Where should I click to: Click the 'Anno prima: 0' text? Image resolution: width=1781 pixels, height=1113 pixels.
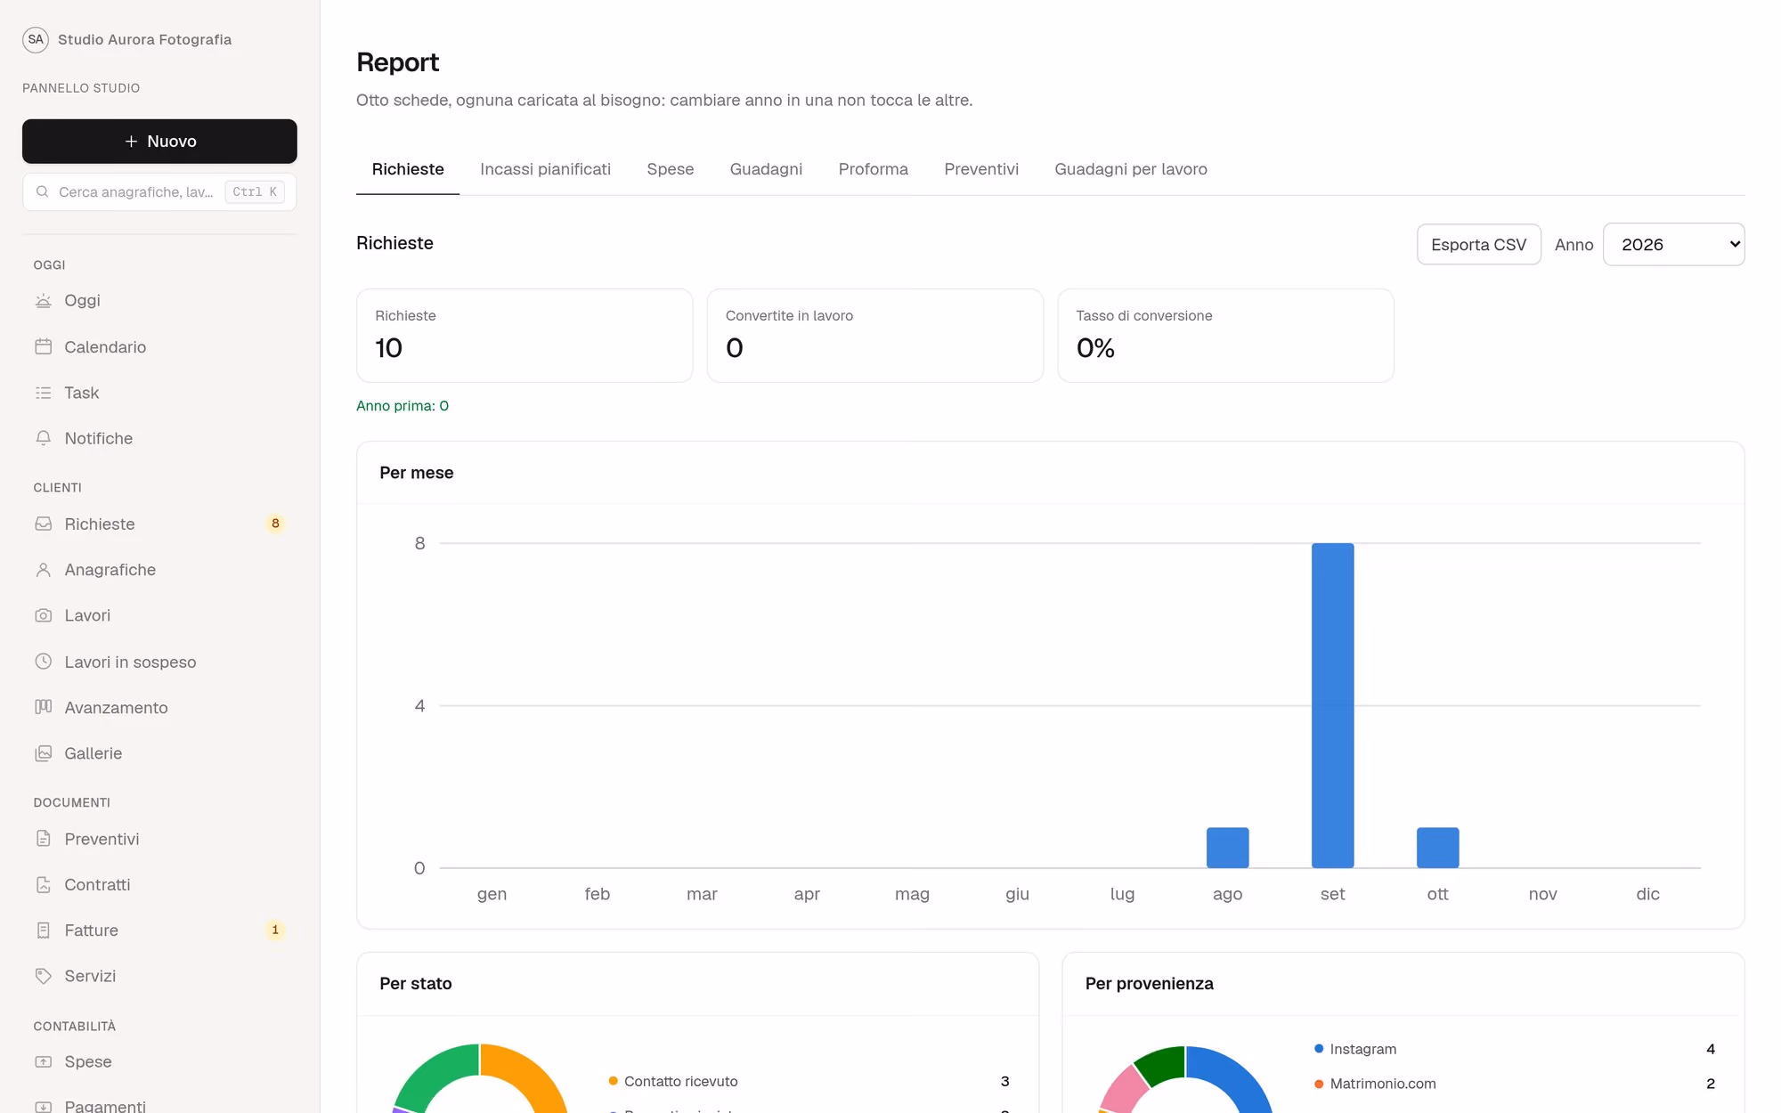(403, 406)
